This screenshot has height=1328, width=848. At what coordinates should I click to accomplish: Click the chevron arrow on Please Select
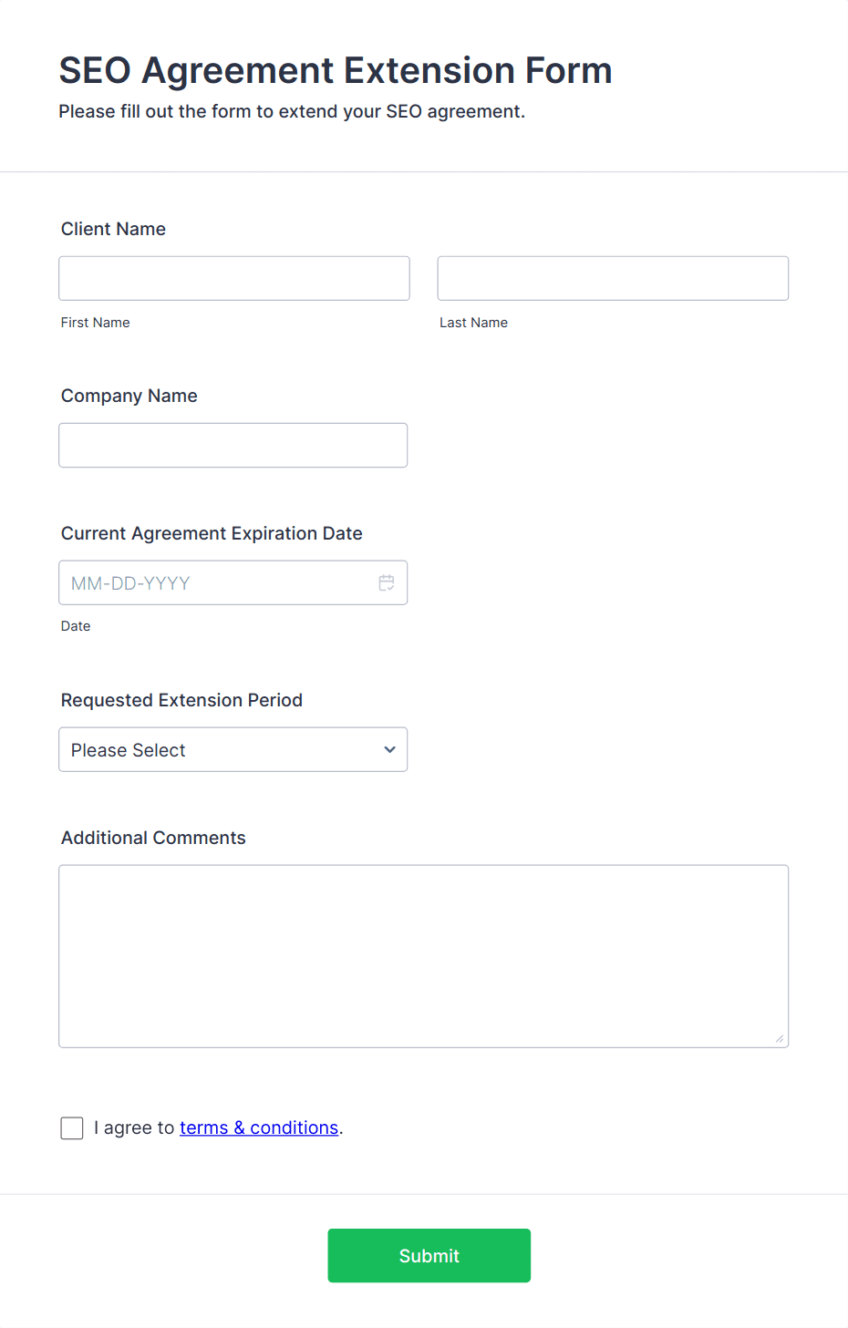pos(390,749)
